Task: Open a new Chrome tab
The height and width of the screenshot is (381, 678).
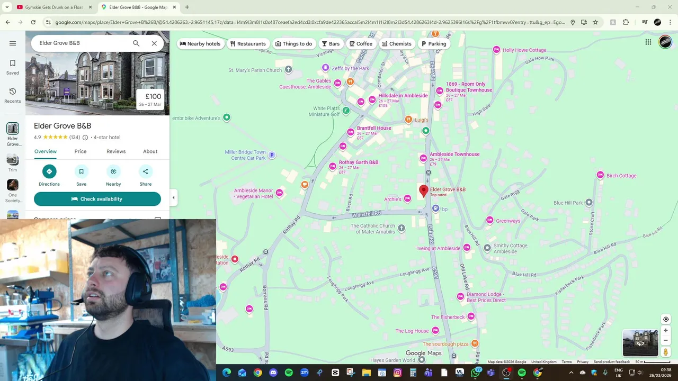Action: click(x=187, y=7)
